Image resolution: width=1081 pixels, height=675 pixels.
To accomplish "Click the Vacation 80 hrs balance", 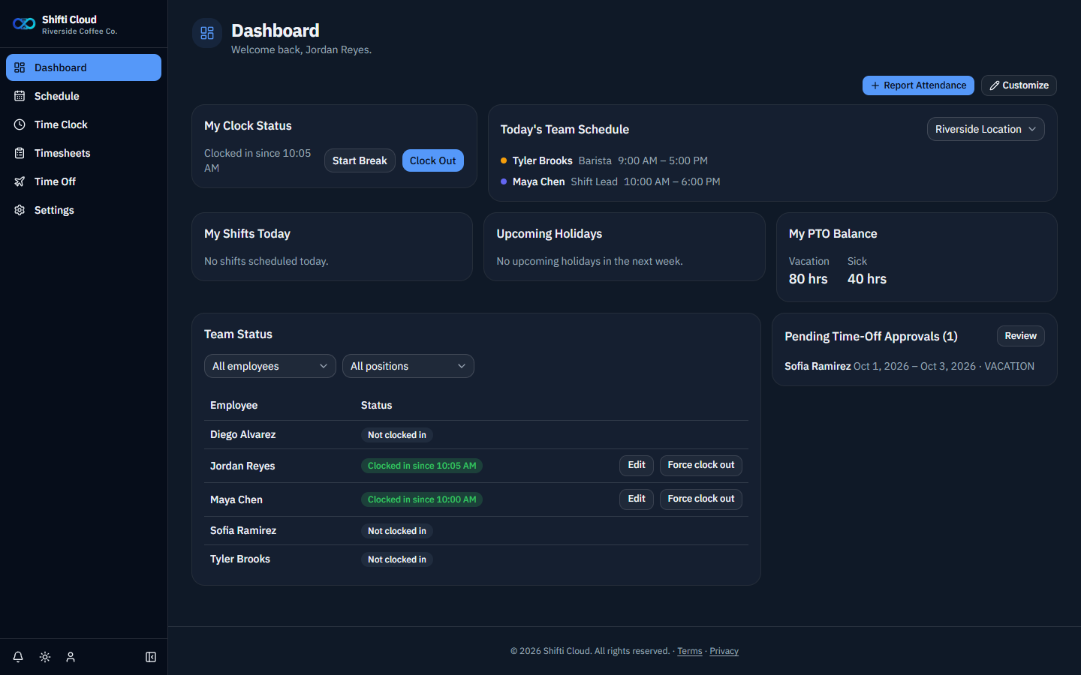I will (808, 271).
